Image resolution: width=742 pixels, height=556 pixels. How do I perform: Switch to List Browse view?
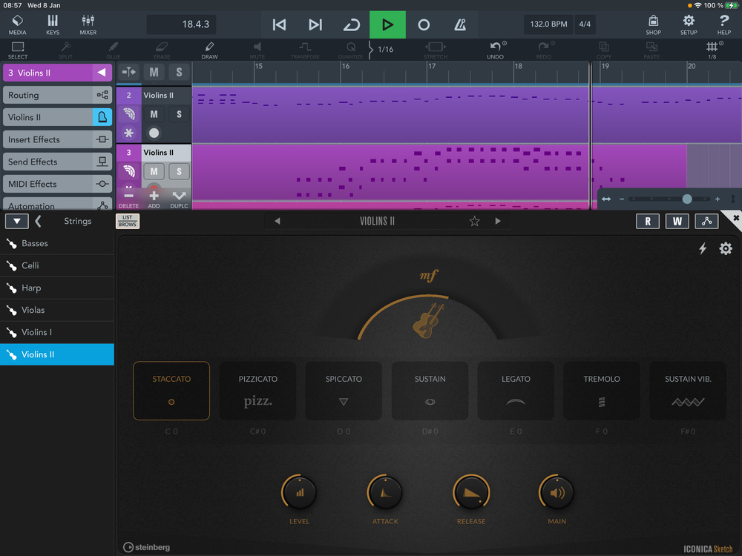click(128, 221)
